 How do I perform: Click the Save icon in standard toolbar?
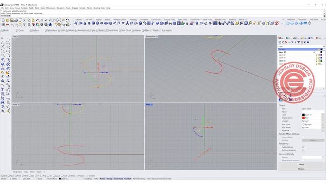click(12, 20)
